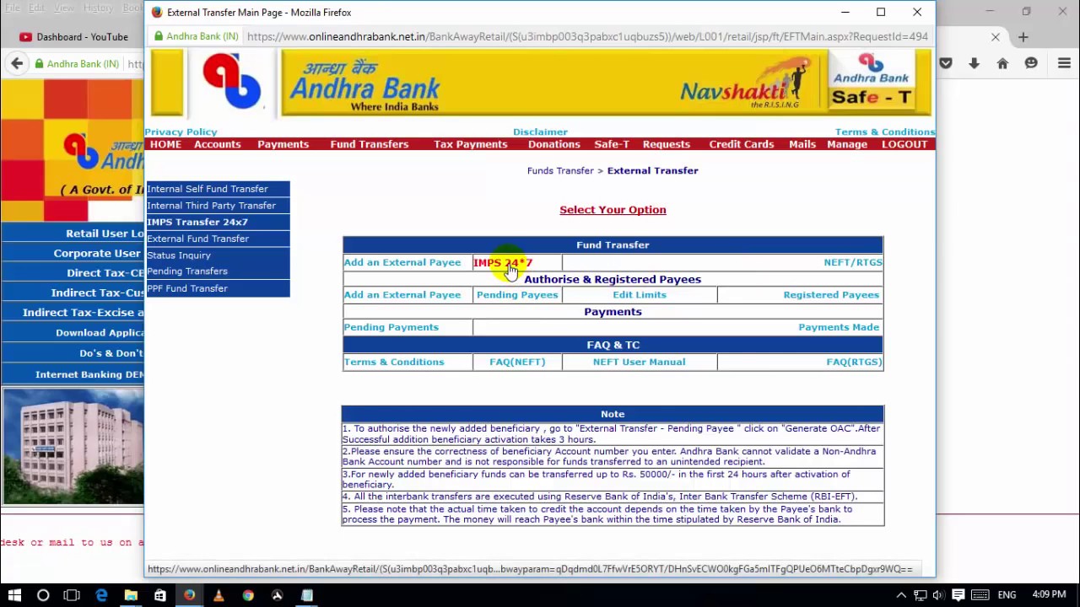Screen dimensions: 1080x607
Task: Open the Action Center notifications icon
Action: pyautogui.click(x=958, y=595)
